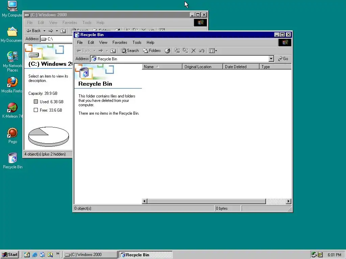
Task: Launch Outlook Express from Quick Launch
Action: click(42, 255)
